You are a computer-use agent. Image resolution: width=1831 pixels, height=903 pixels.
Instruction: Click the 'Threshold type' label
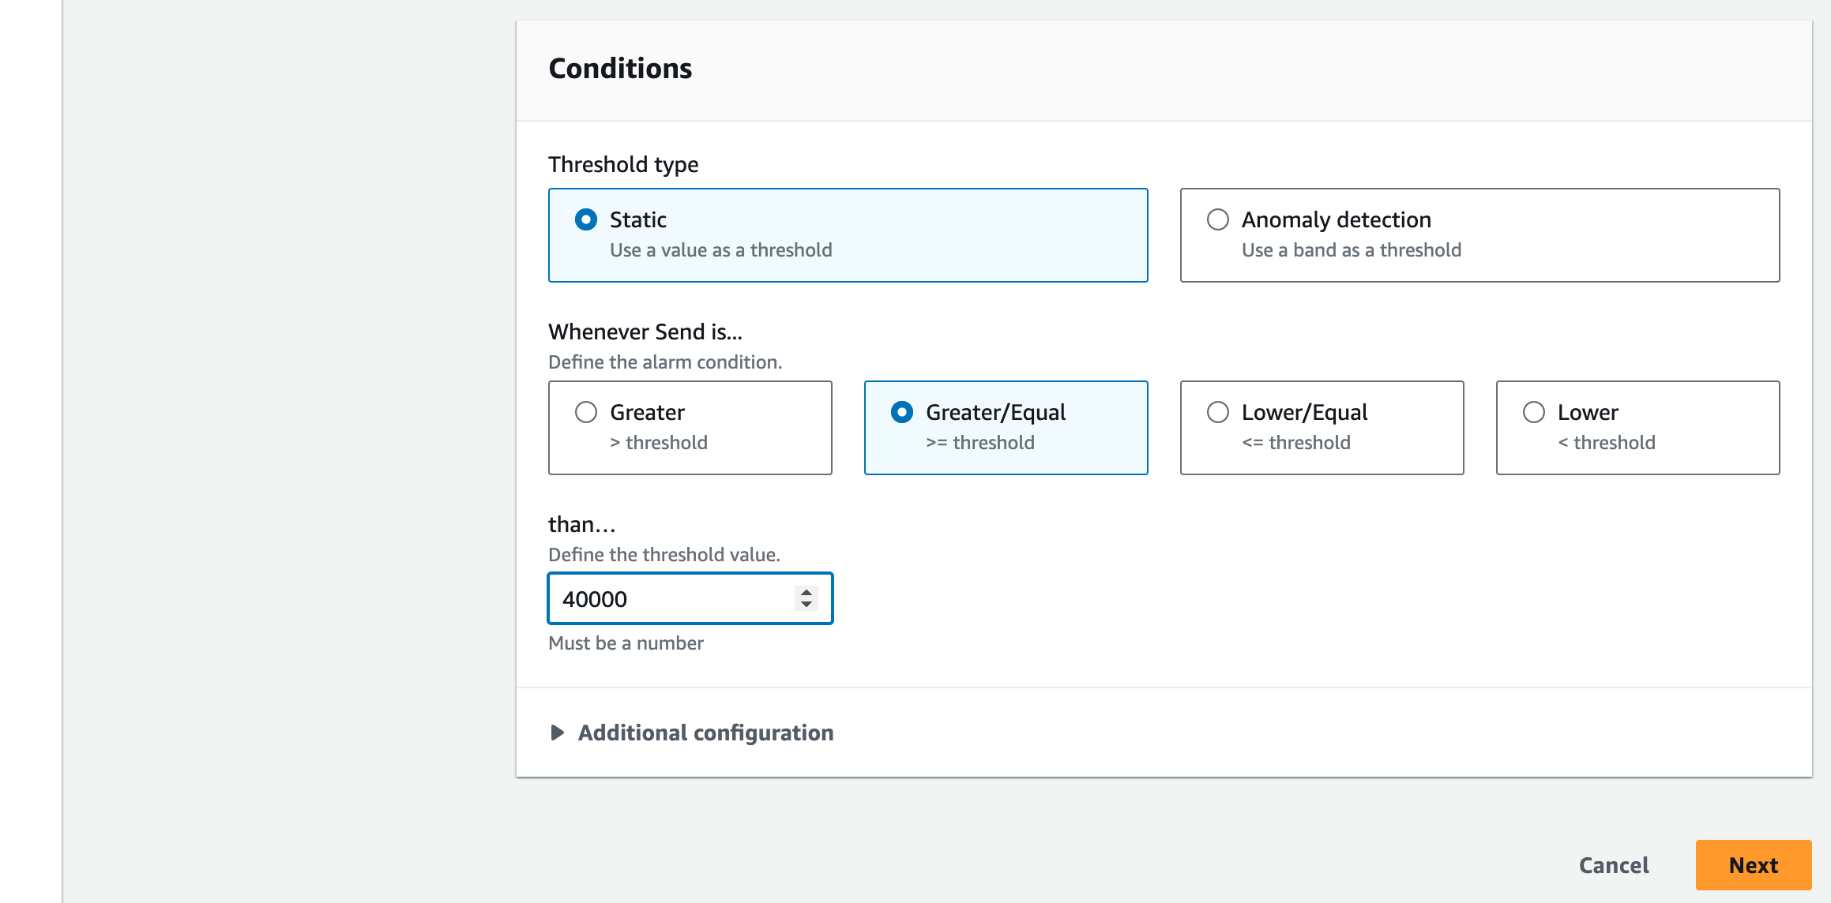[623, 164]
